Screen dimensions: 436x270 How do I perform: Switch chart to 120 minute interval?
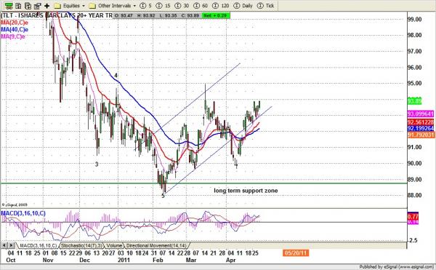coord(221,6)
